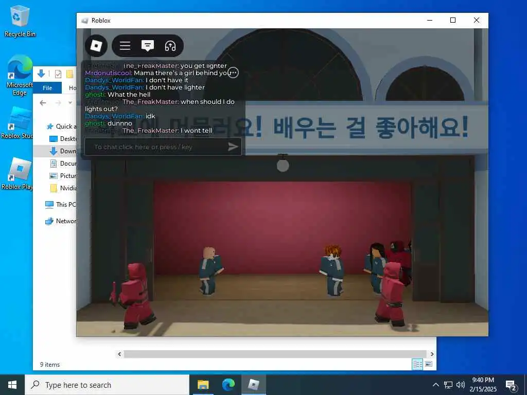Screen dimensions: 527x395
Task: Open the File tab in File Explorer
Action: (47, 88)
